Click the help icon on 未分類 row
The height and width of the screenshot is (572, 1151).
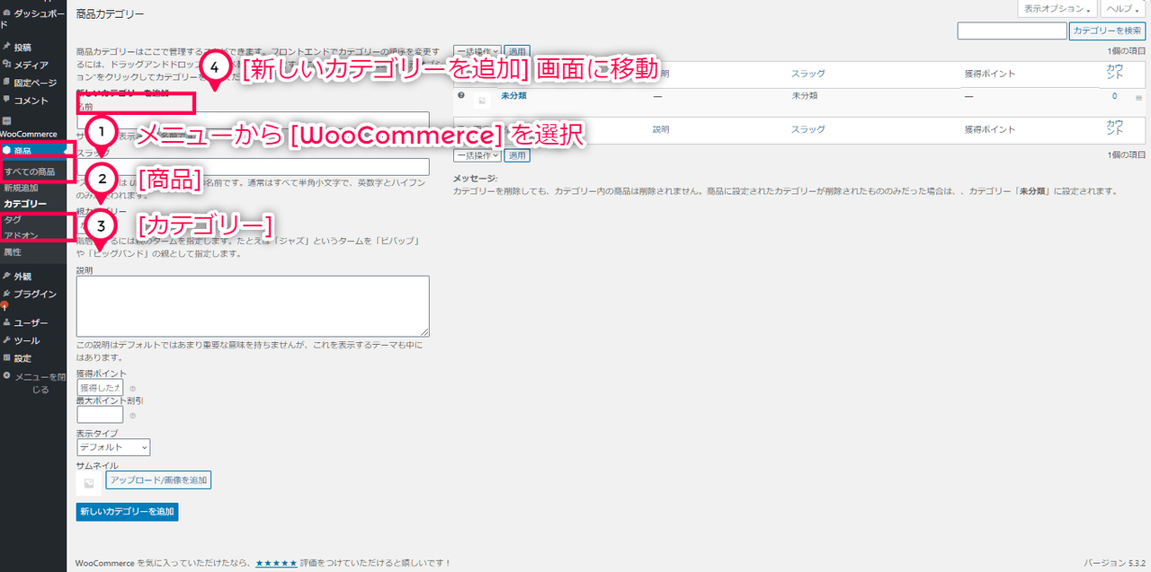coord(461,94)
